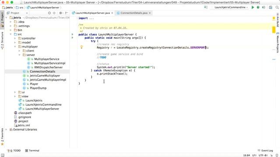Close the LaunchMultiplayerServer.java tab
The width and height of the screenshot is (280, 157).
click(112, 13)
